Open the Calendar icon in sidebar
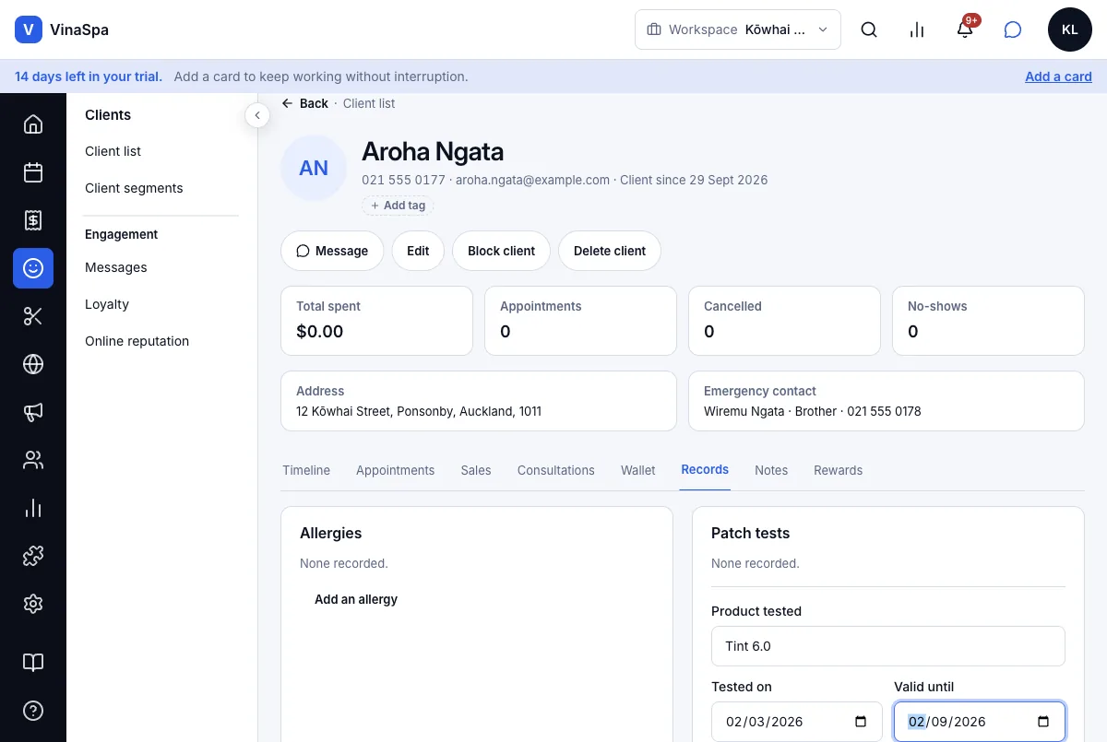 pos(33,172)
